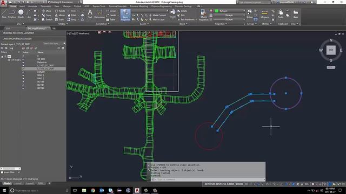
Task: Open the Measure utility
Action: 264,14
